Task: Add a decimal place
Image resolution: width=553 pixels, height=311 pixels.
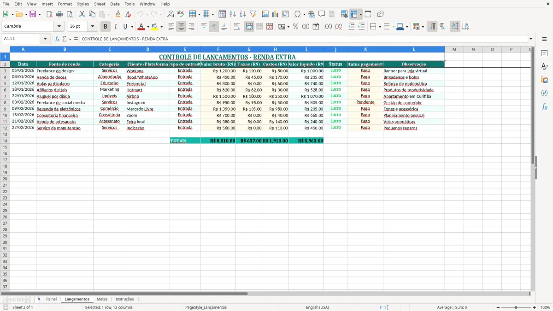Action: [x=328, y=27]
